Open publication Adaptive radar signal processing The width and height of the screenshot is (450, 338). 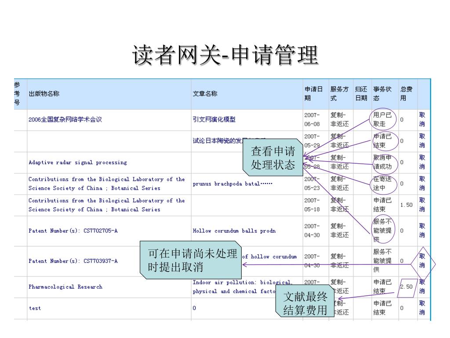pos(77,162)
